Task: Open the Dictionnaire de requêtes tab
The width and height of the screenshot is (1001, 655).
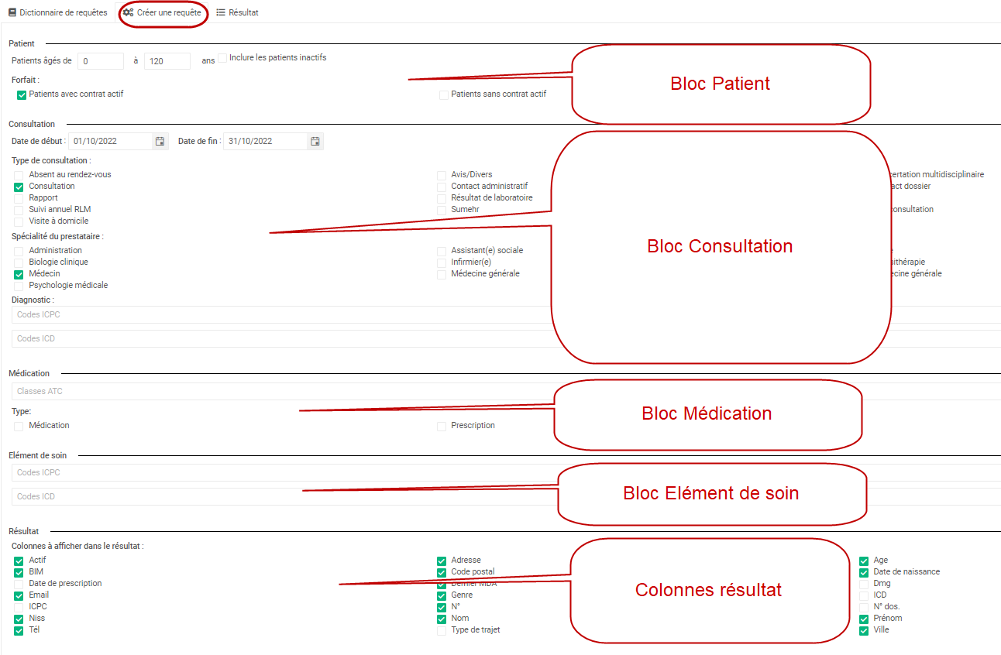Action: [57, 12]
